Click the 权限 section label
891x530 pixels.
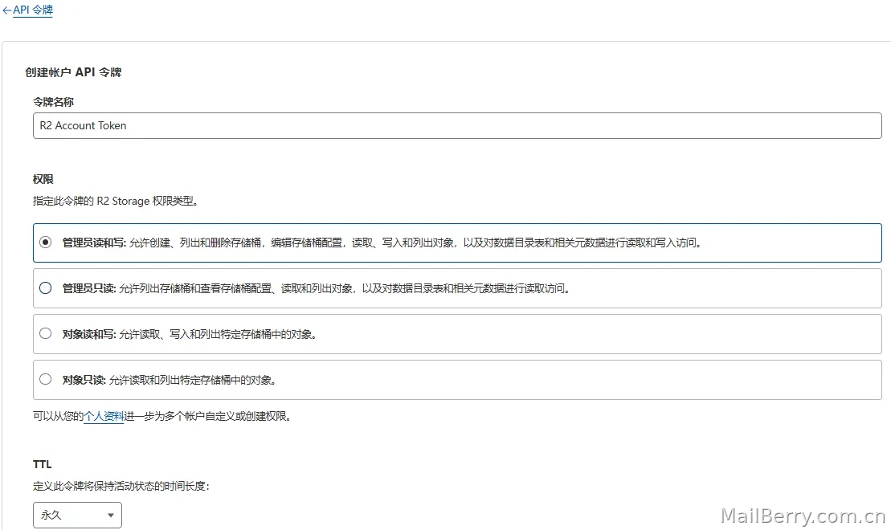(43, 179)
